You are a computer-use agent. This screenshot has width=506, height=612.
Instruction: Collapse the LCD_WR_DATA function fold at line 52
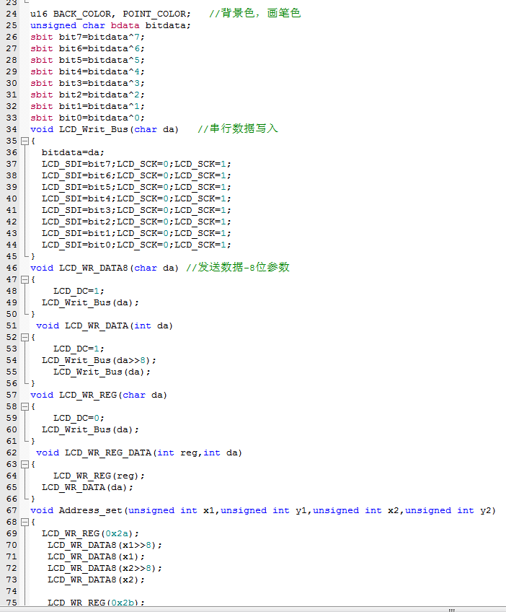coord(25,337)
